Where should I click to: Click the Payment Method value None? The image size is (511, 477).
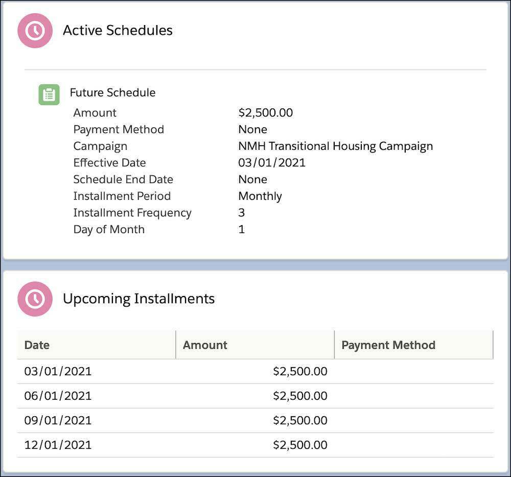[253, 129]
